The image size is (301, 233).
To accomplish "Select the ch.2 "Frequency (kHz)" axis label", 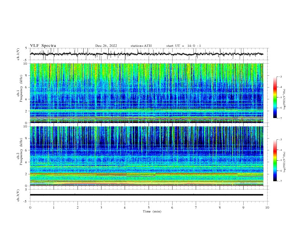I will (21, 152).
